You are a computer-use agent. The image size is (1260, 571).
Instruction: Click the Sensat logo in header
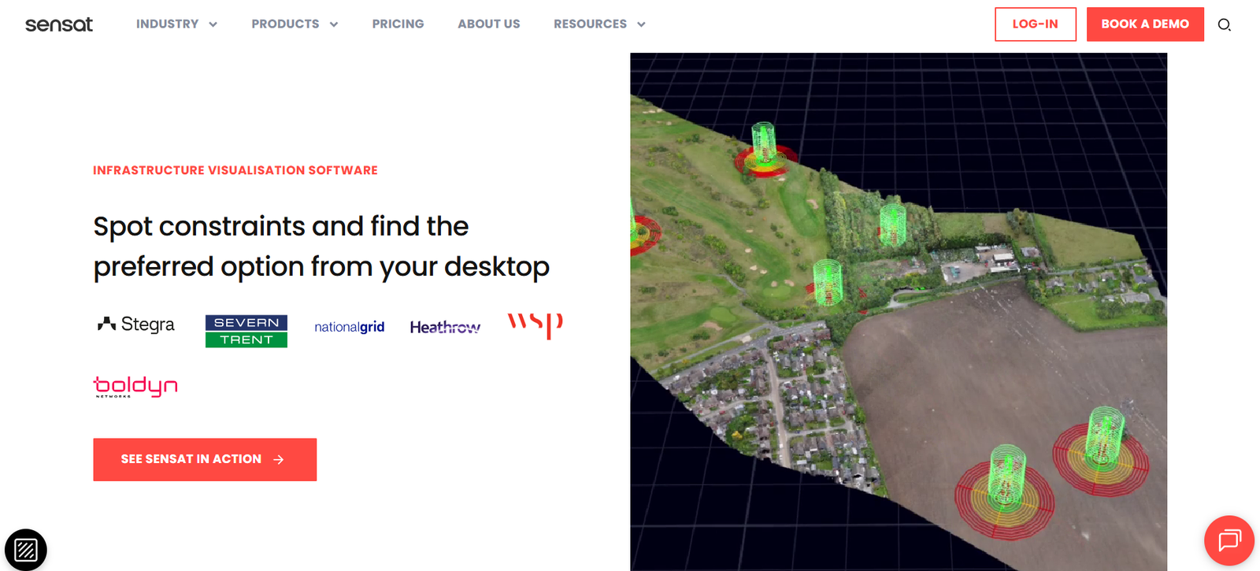(x=59, y=24)
